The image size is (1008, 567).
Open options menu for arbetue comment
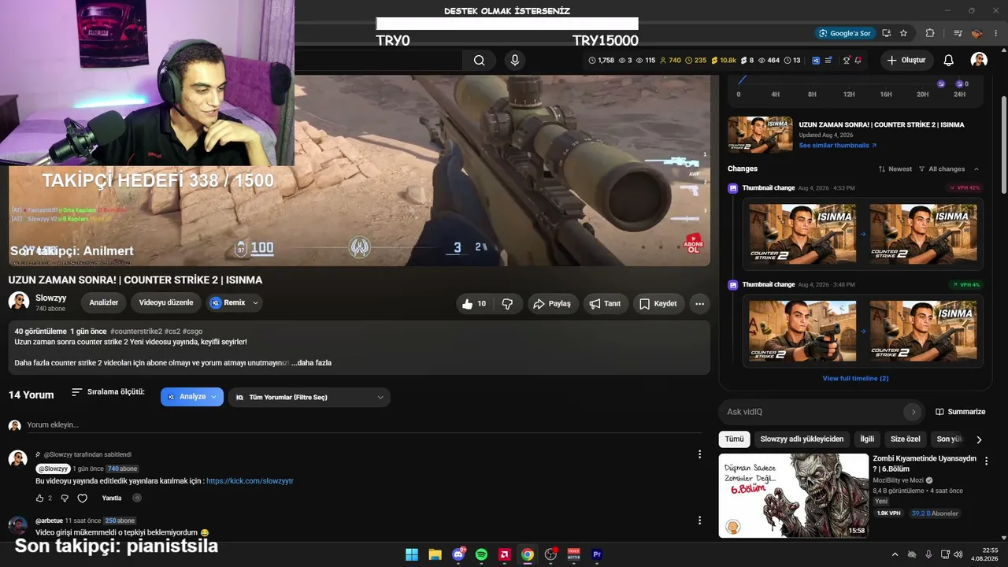[699, 521]
